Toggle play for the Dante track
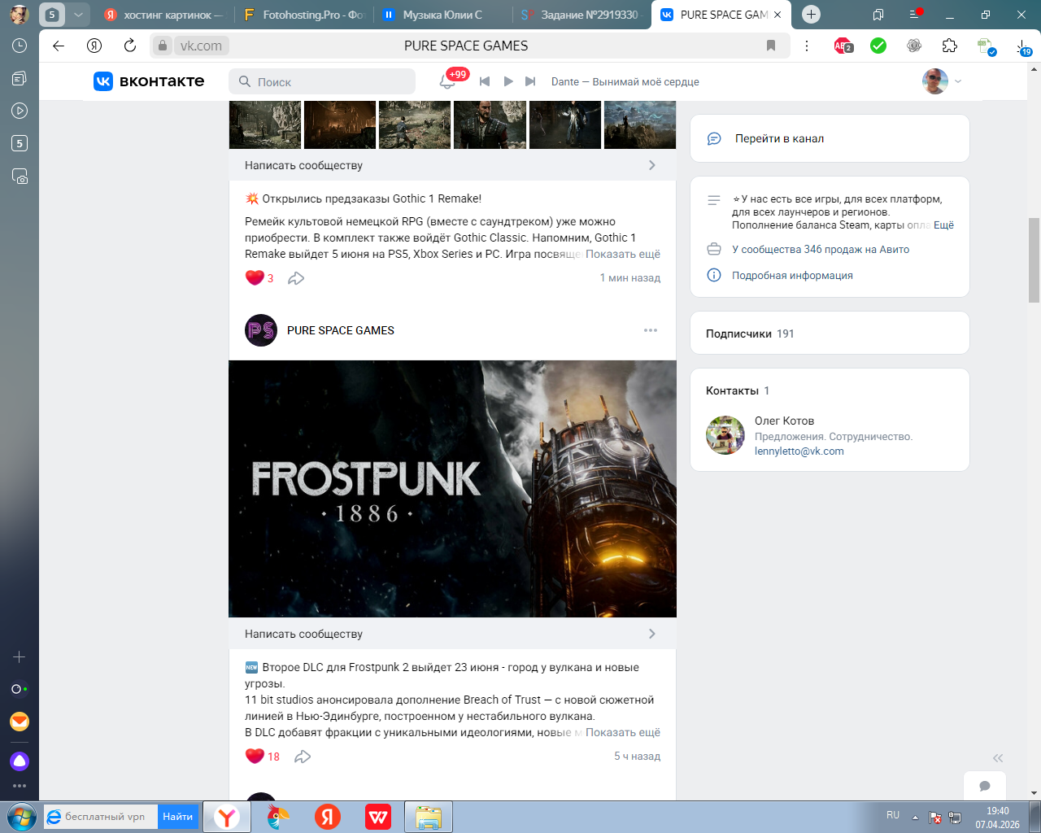This screenshot has height=833, width=1041. 508,81
